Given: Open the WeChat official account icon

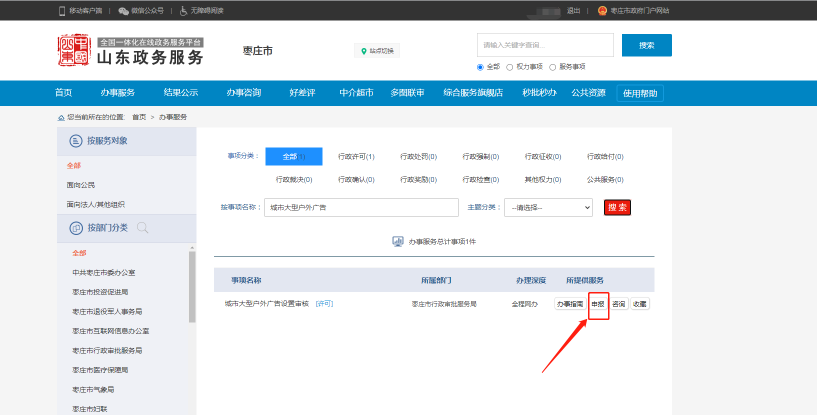Looking at the screenshot, I should (123, 11).
